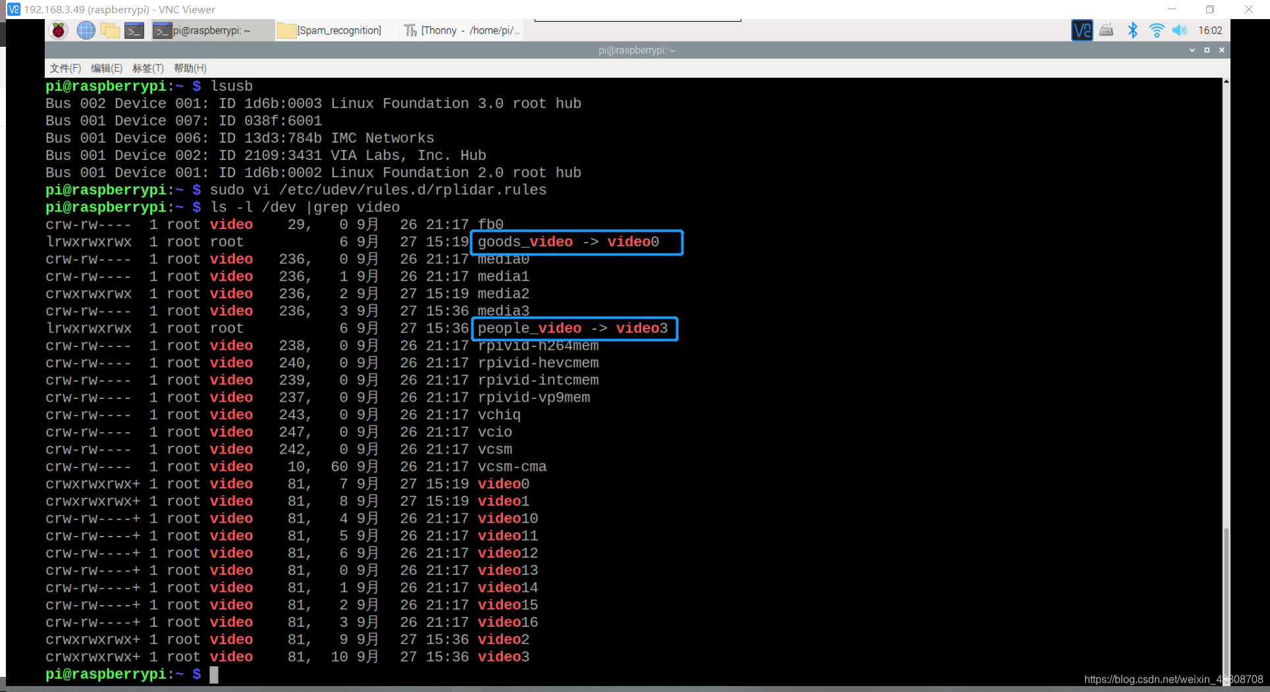The height and width of the screenshot is (692, 1270).
Task: Click the people_video symlink entry
Action: pyautogui.click(x=573, y=329)
